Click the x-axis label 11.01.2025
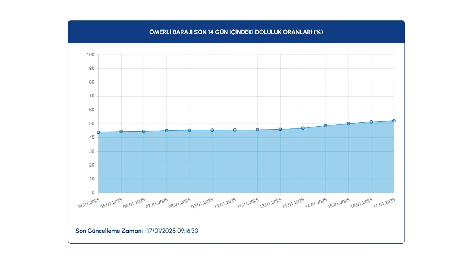The width and height of the screenshot is (472, 265). click(248, 203)
